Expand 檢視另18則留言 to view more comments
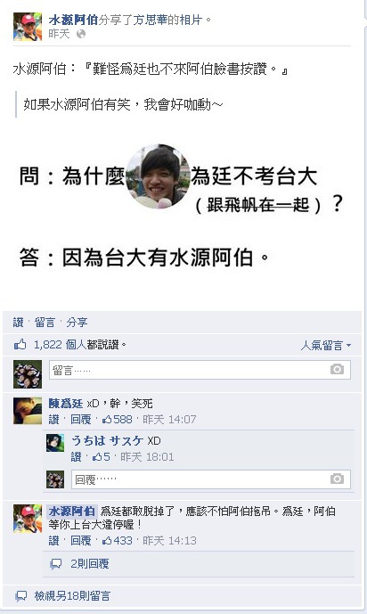 click(x=72, y=596)
